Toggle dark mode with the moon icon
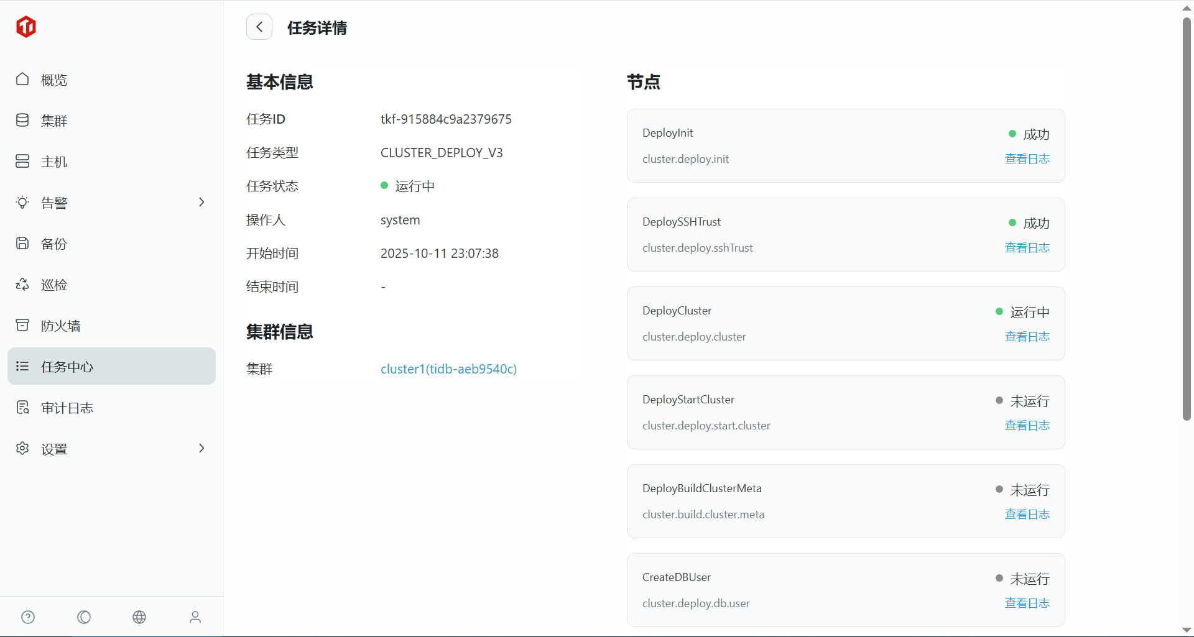 tap(84, 617)
